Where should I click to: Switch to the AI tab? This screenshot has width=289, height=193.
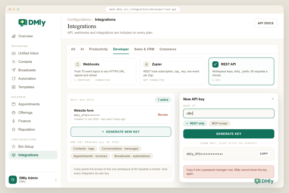pos(82,49)
